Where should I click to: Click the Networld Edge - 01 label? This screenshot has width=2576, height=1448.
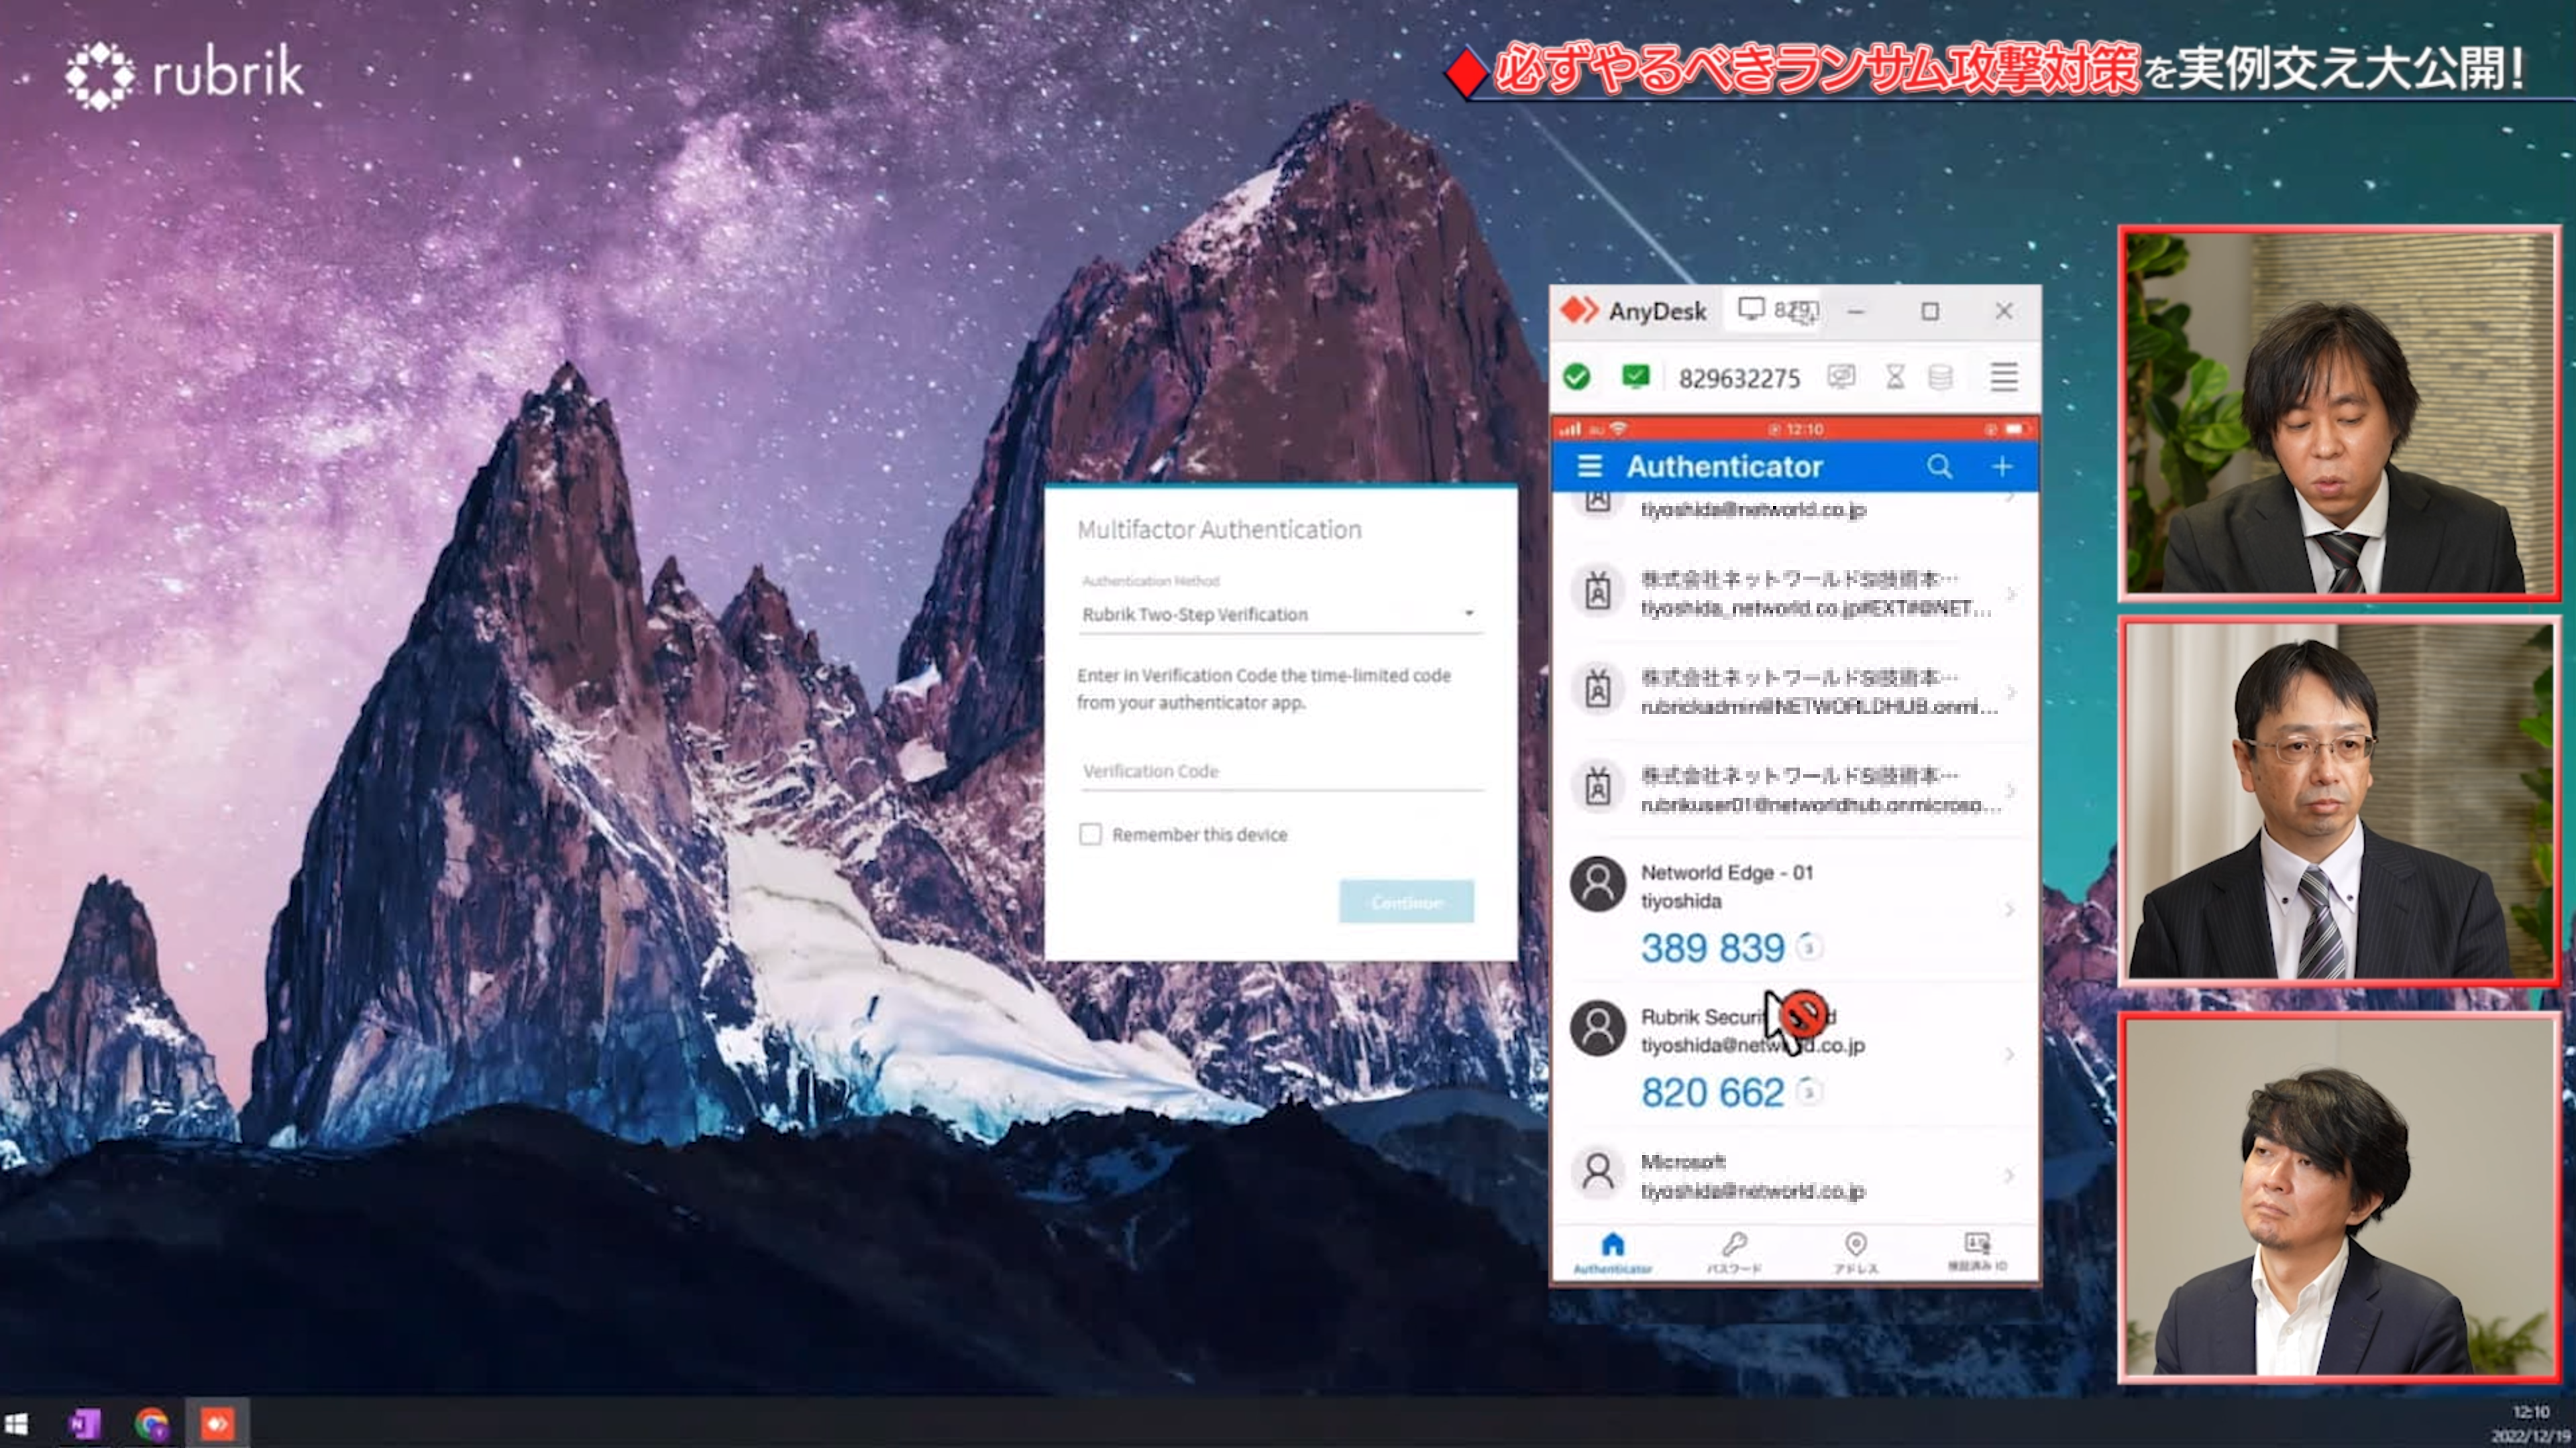point(1727,872)
